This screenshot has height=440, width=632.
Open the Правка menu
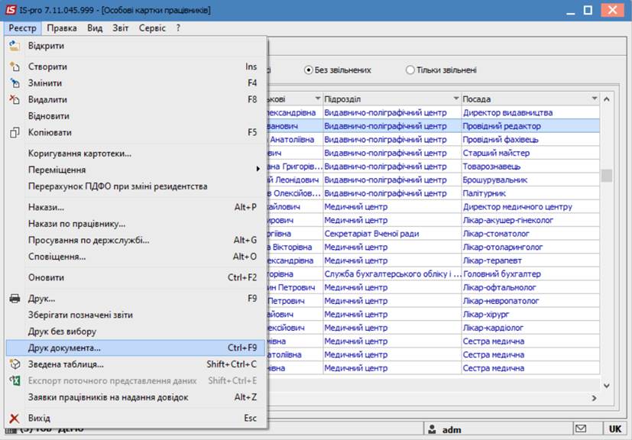coord(62,28)
